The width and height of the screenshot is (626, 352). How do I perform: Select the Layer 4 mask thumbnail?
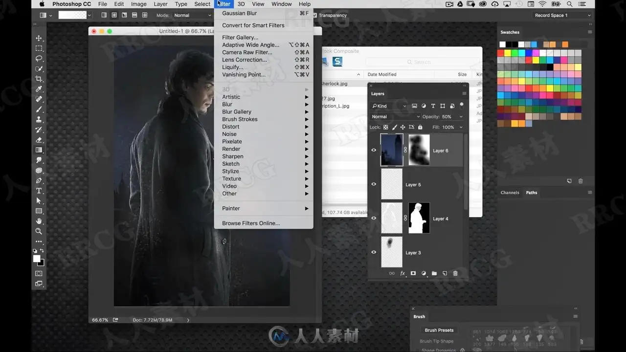tap(419, 218)
